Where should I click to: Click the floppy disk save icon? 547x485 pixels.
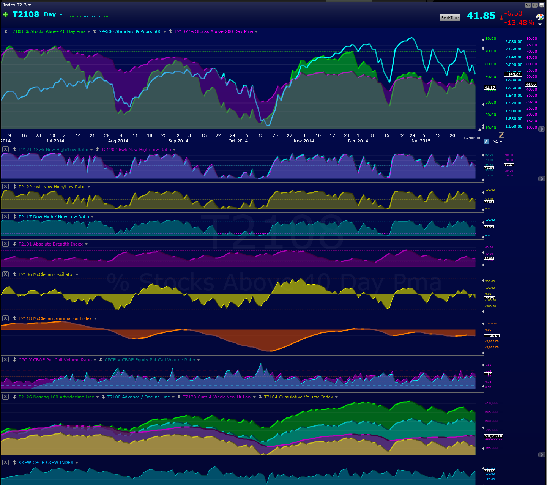click(x=541, y=5)
